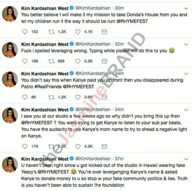Open the chevron menu on the 32m tweet

pos(186,44)
